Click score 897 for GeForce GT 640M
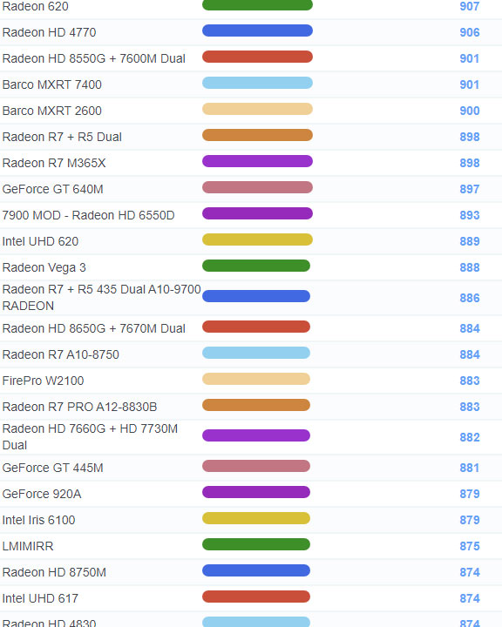The image size is (502, 627). click(470, 189)
